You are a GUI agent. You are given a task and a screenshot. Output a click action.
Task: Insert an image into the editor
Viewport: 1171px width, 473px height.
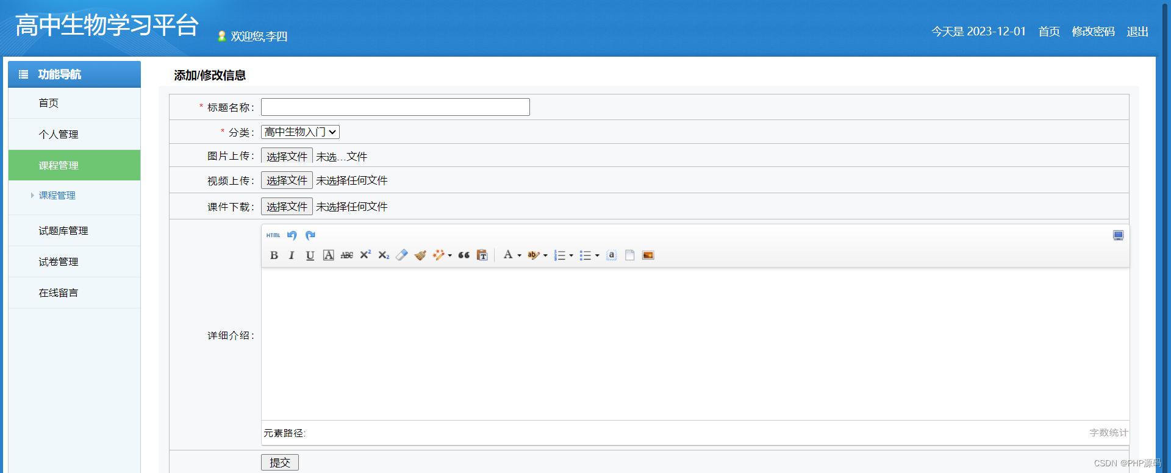coord(648,255)
